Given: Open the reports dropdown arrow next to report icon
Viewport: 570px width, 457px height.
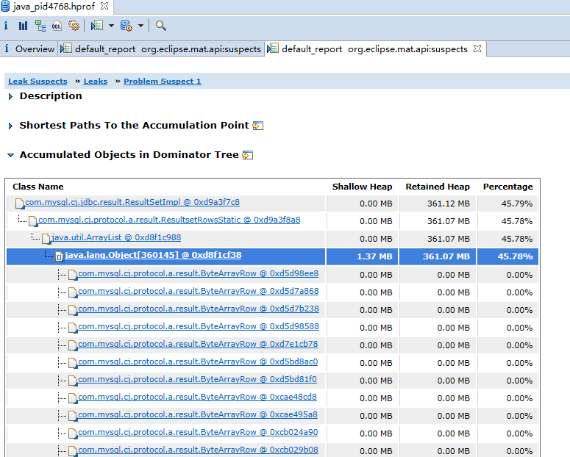Looking at the screenshot, I should [x=111, y=26].
